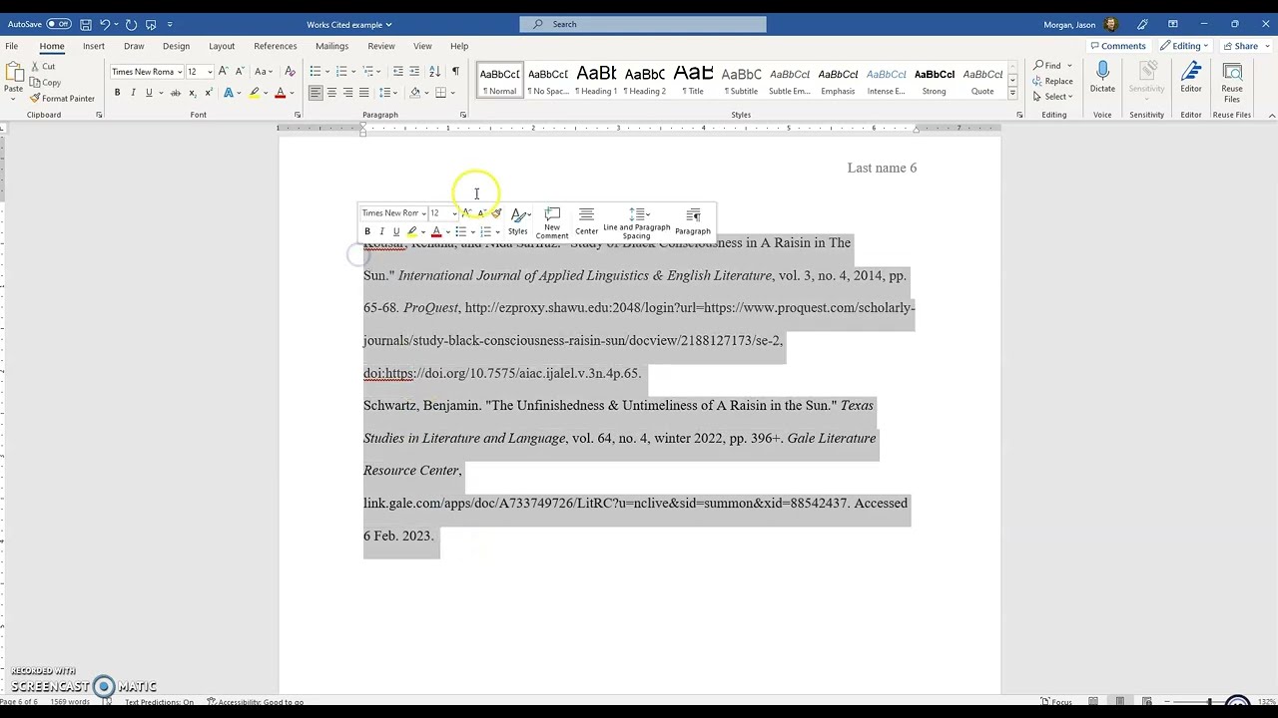Screen dimensions: 1278x718
Task: Launch the Paragraph dialog from group corner
Action: [463, 115]
